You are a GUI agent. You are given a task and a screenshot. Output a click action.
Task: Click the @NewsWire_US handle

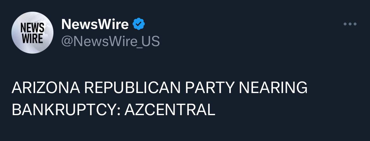click(x=110, y=41)
